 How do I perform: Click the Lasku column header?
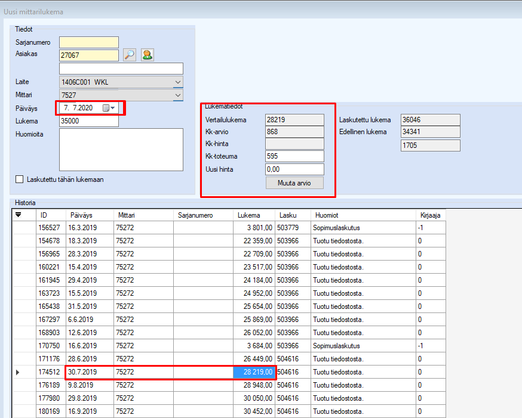[x=293, y=215]
